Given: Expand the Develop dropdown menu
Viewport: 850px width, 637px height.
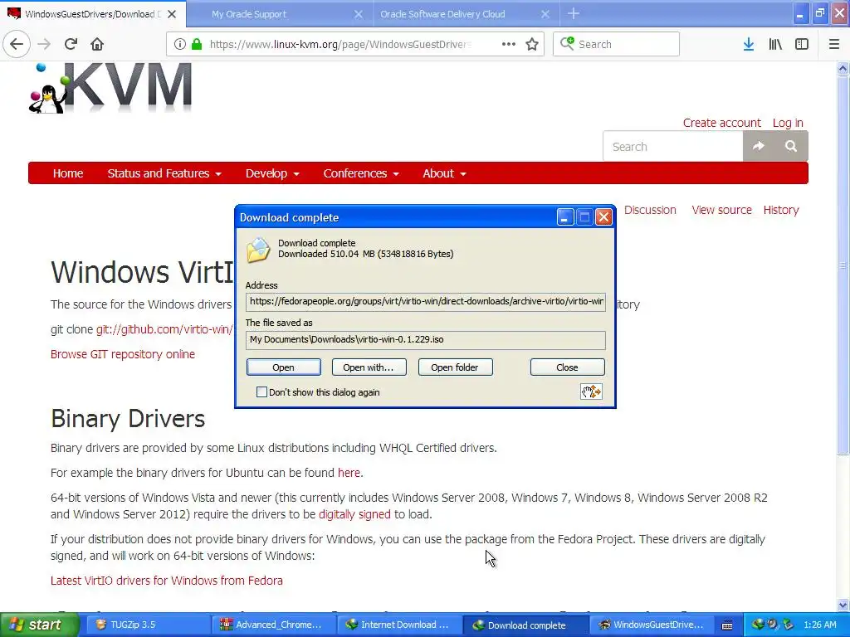Looking at the screenshot, I should click(272, 173).
